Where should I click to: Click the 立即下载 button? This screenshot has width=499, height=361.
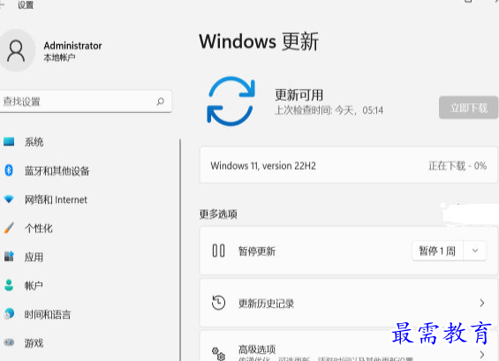(x=468, y=108)
